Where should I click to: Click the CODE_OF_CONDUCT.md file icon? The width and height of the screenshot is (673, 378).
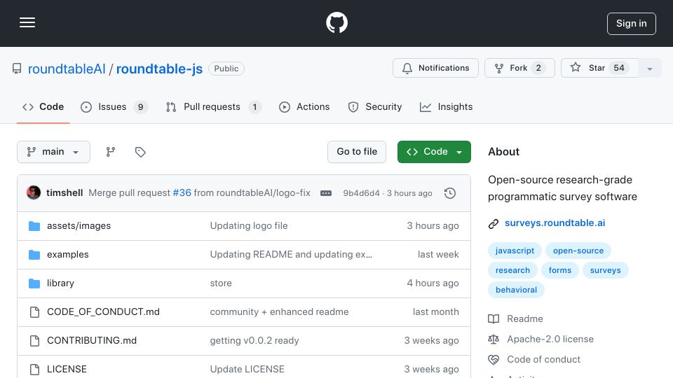click(34, 312)
